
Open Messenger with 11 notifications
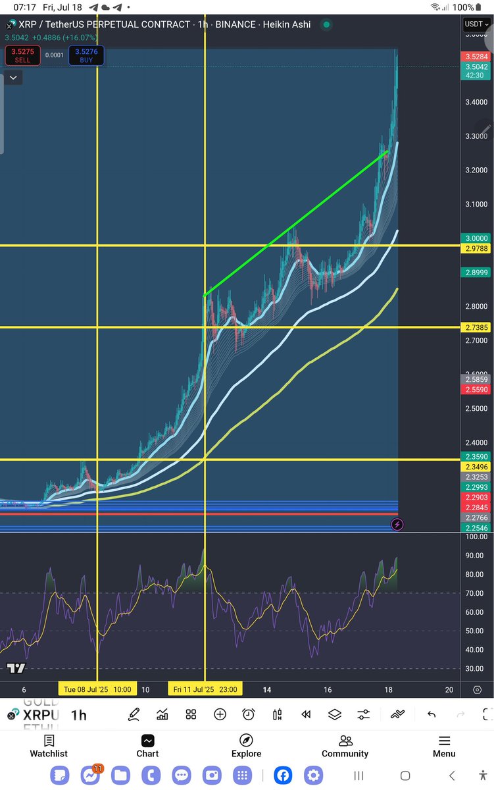click(x=91, y=775)
